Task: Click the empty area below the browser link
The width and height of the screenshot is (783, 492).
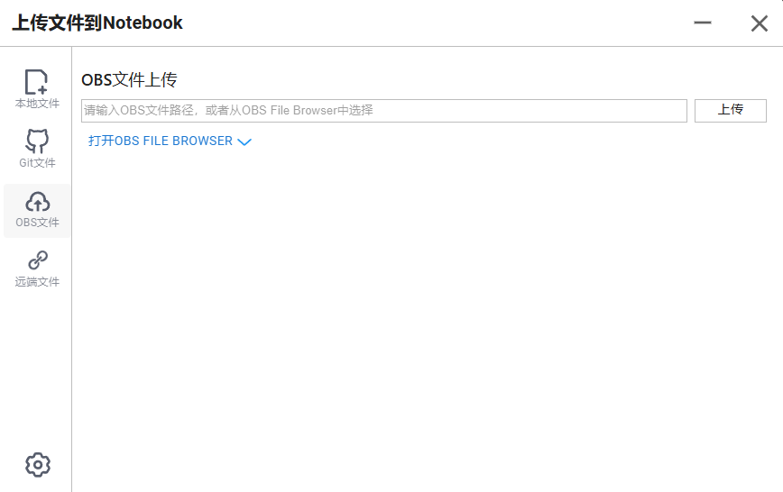Action: (x=427, y=319)
